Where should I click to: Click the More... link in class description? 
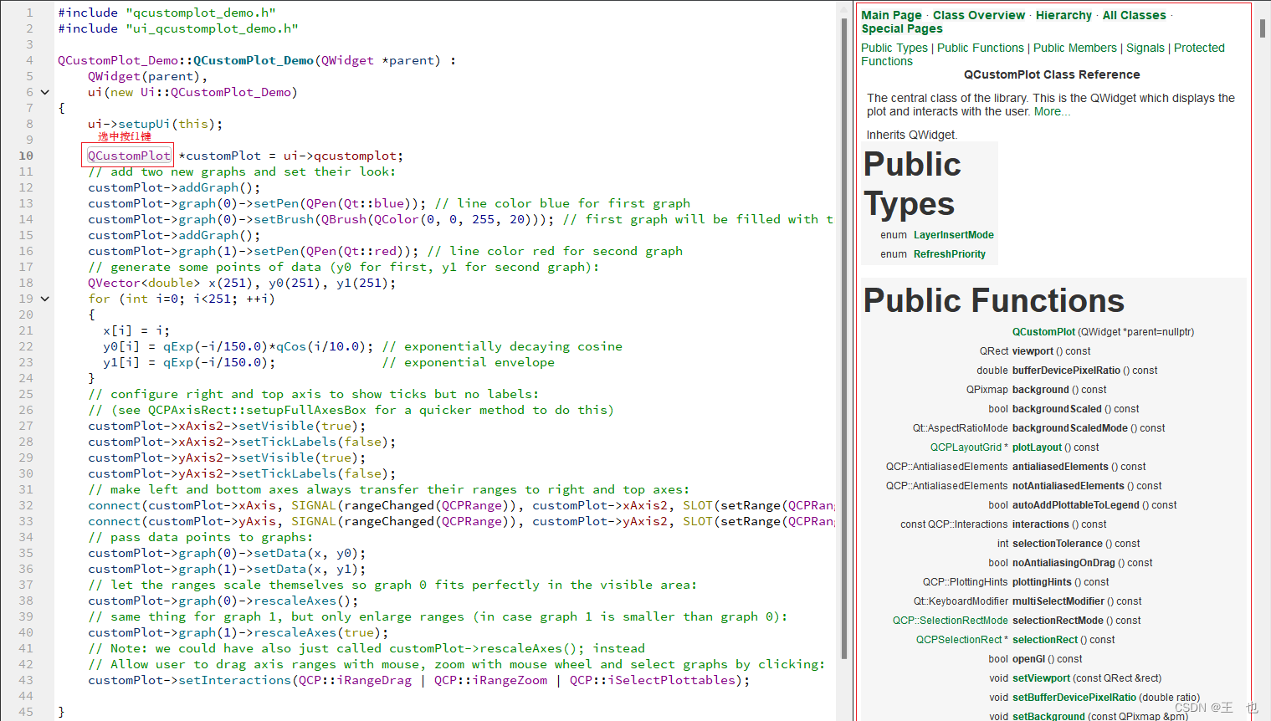pyautogui.click(x=1052, y=111)
